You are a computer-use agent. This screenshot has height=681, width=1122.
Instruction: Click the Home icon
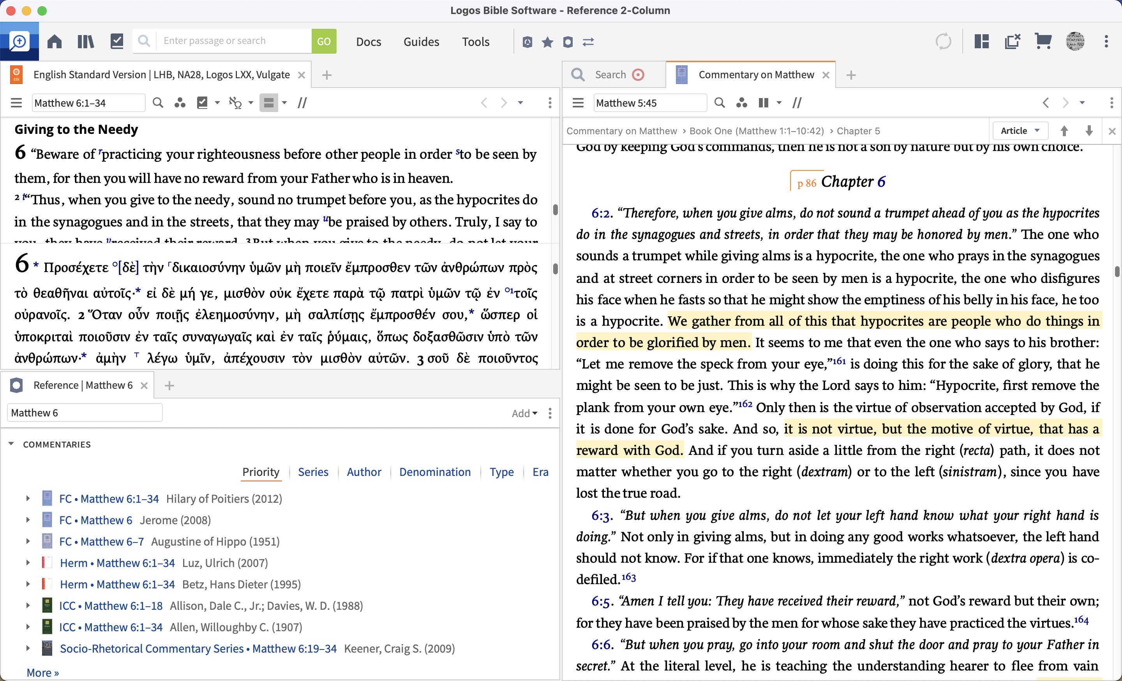pos(55,41)
